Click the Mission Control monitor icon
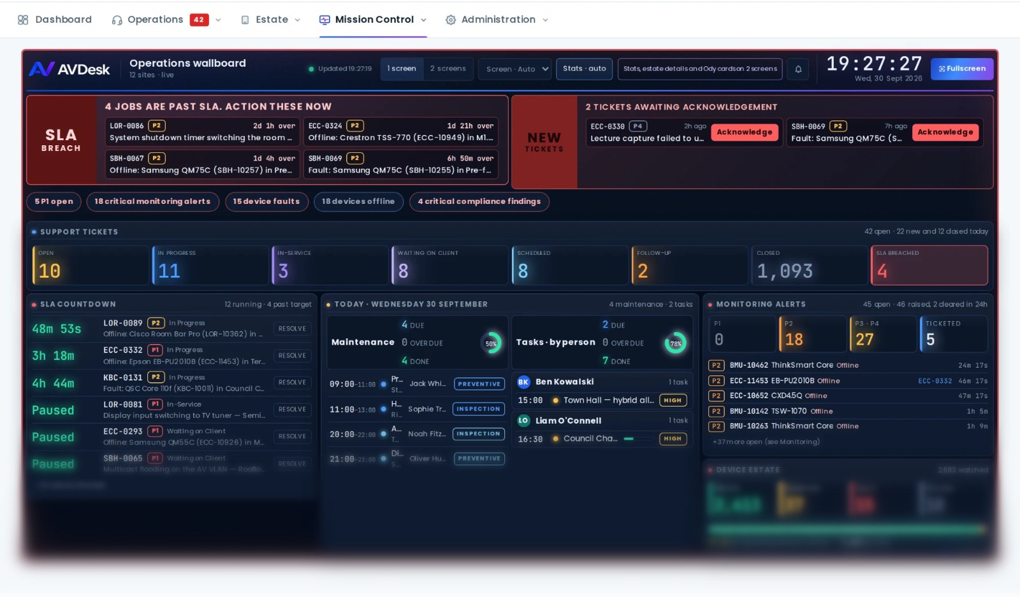Screen dimensions: 1020x597 click(x=324, y=20)
